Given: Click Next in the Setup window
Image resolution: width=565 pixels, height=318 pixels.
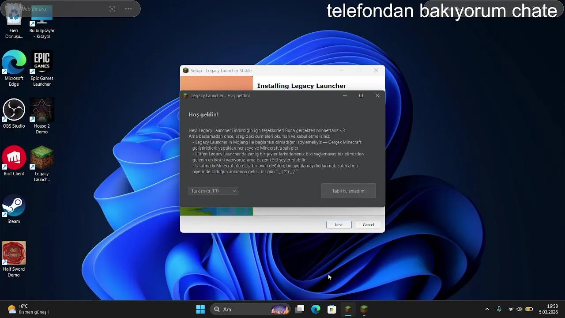Looking at the screenshot, I should 339,225.
